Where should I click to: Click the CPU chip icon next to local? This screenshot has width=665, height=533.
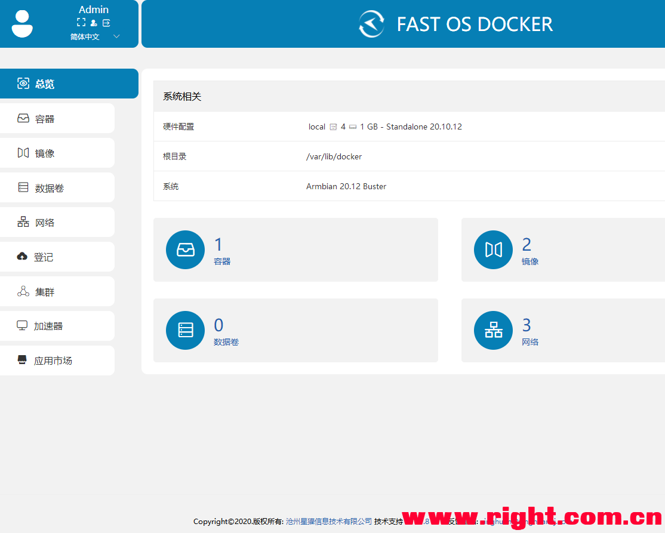[333, 127]
